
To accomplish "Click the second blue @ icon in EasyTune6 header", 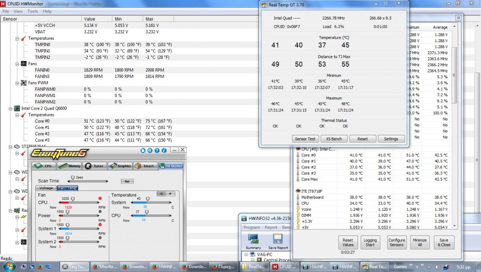I will 150,150.
